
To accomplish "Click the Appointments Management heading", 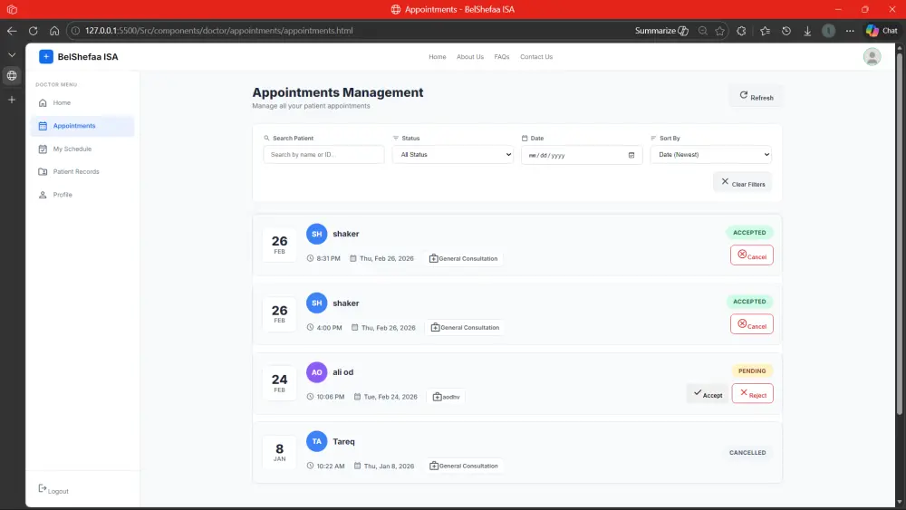I will pyautogui.click(x=337, y=92).
